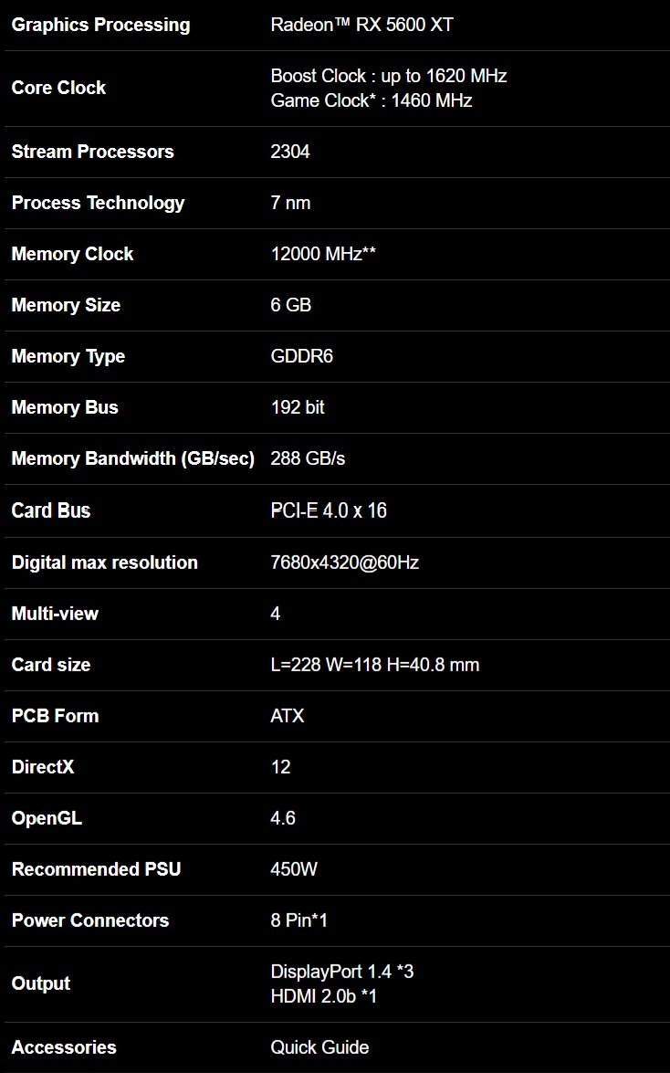Click the GDDR6 memory type text
Screen dimensions: 670x1073
[x=301, y=356]
